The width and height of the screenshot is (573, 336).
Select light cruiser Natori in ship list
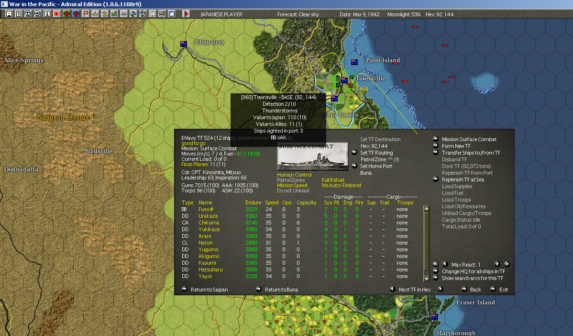205,243
